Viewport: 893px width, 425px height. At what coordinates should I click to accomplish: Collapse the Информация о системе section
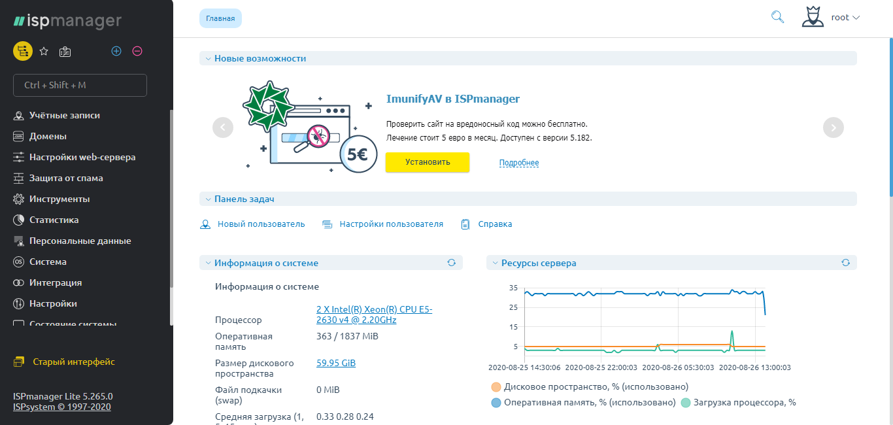pos(208,263)
